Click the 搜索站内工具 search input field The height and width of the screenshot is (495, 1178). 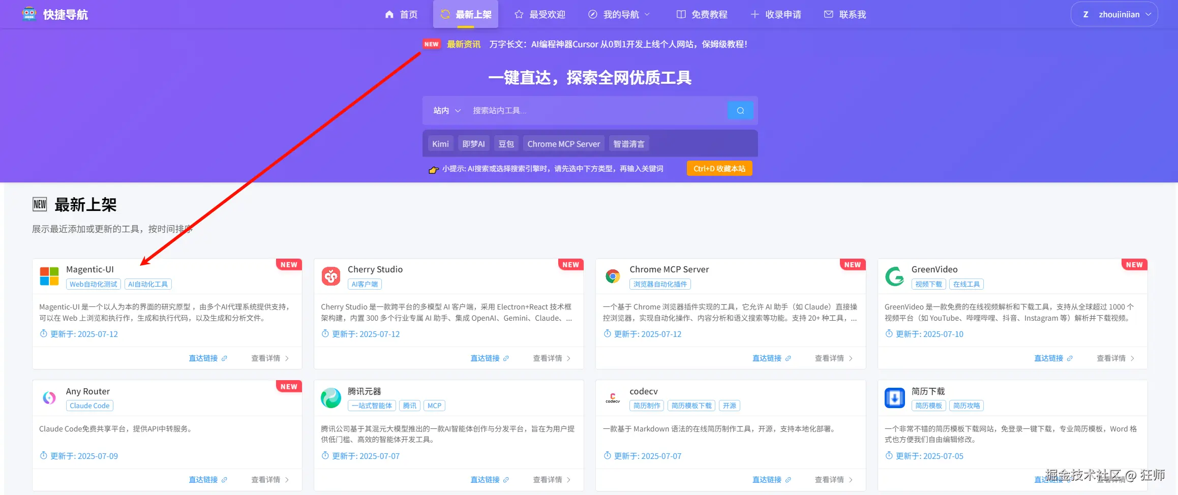click(597, 110)
